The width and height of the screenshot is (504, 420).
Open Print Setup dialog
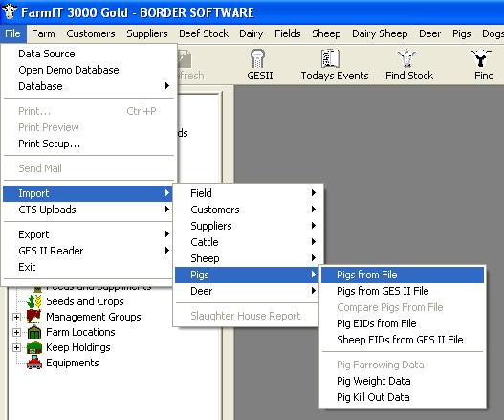pyautogui.click(x=89, y=144)
